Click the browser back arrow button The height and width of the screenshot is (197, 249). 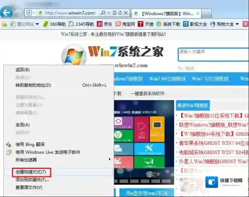coord(7,12)
